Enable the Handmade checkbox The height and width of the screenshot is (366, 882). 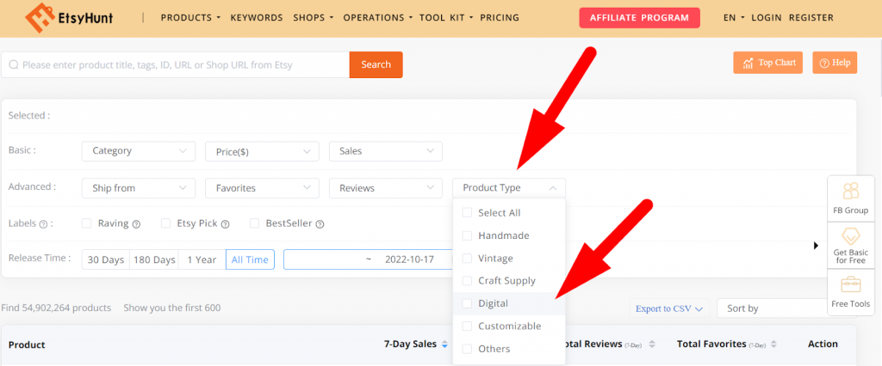tap(468, 235)
